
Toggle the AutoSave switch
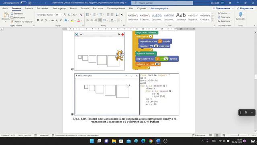[23, 3]
